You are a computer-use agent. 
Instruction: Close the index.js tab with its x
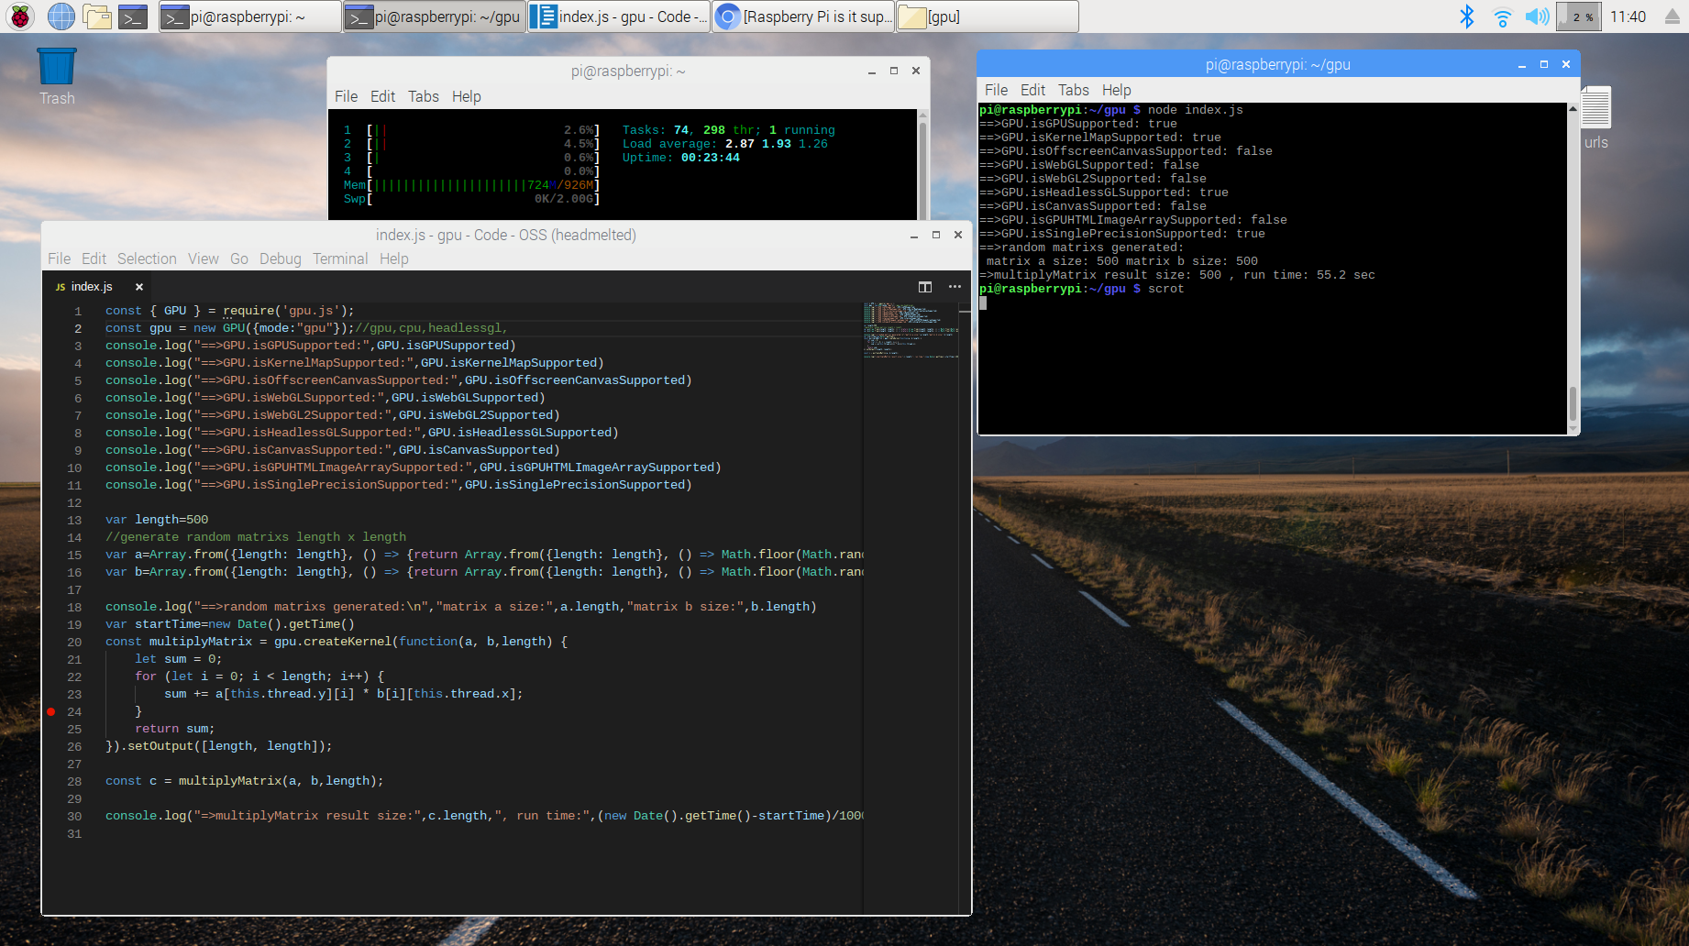click(x=138, y=286)
